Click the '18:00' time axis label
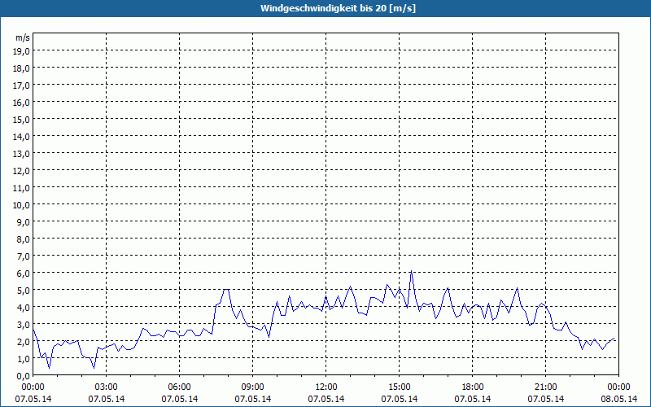This screenshot has height=407, width=651. coord(473,387)
